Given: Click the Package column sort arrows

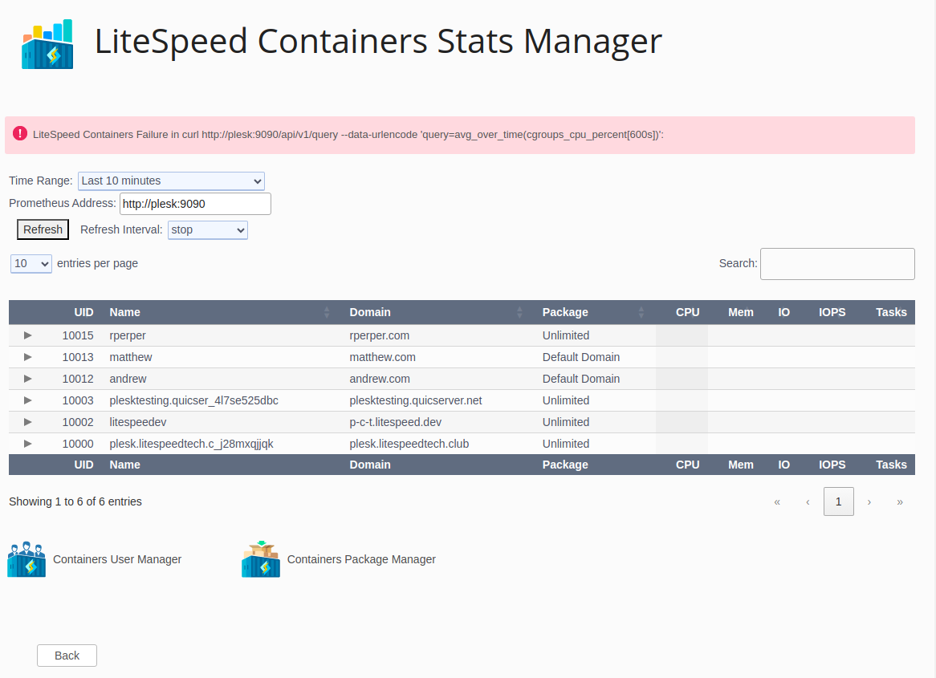Looking at the screenshot, I should pos(641,312).
